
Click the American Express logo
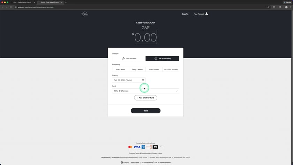click(143, 147)
